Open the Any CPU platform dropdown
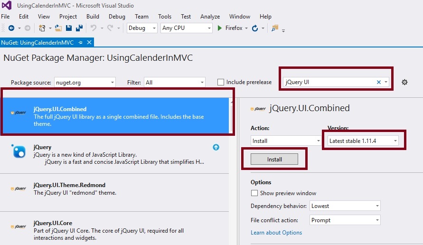This screenshot has height=245, width=423. point(186,28)
